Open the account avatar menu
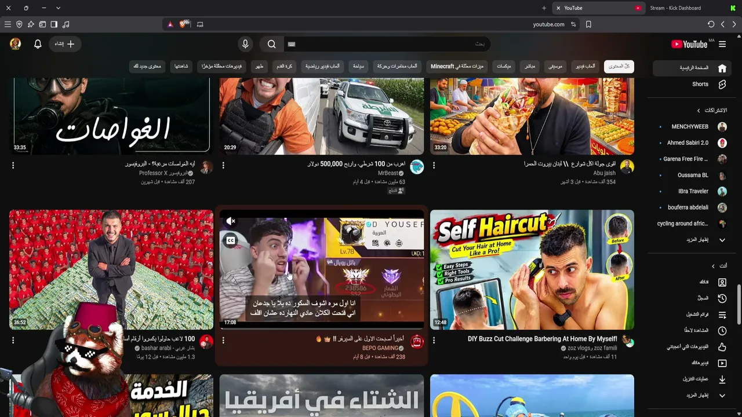This screenshot has width=742, height=417. pyautogui.click(x=16, y=43)
